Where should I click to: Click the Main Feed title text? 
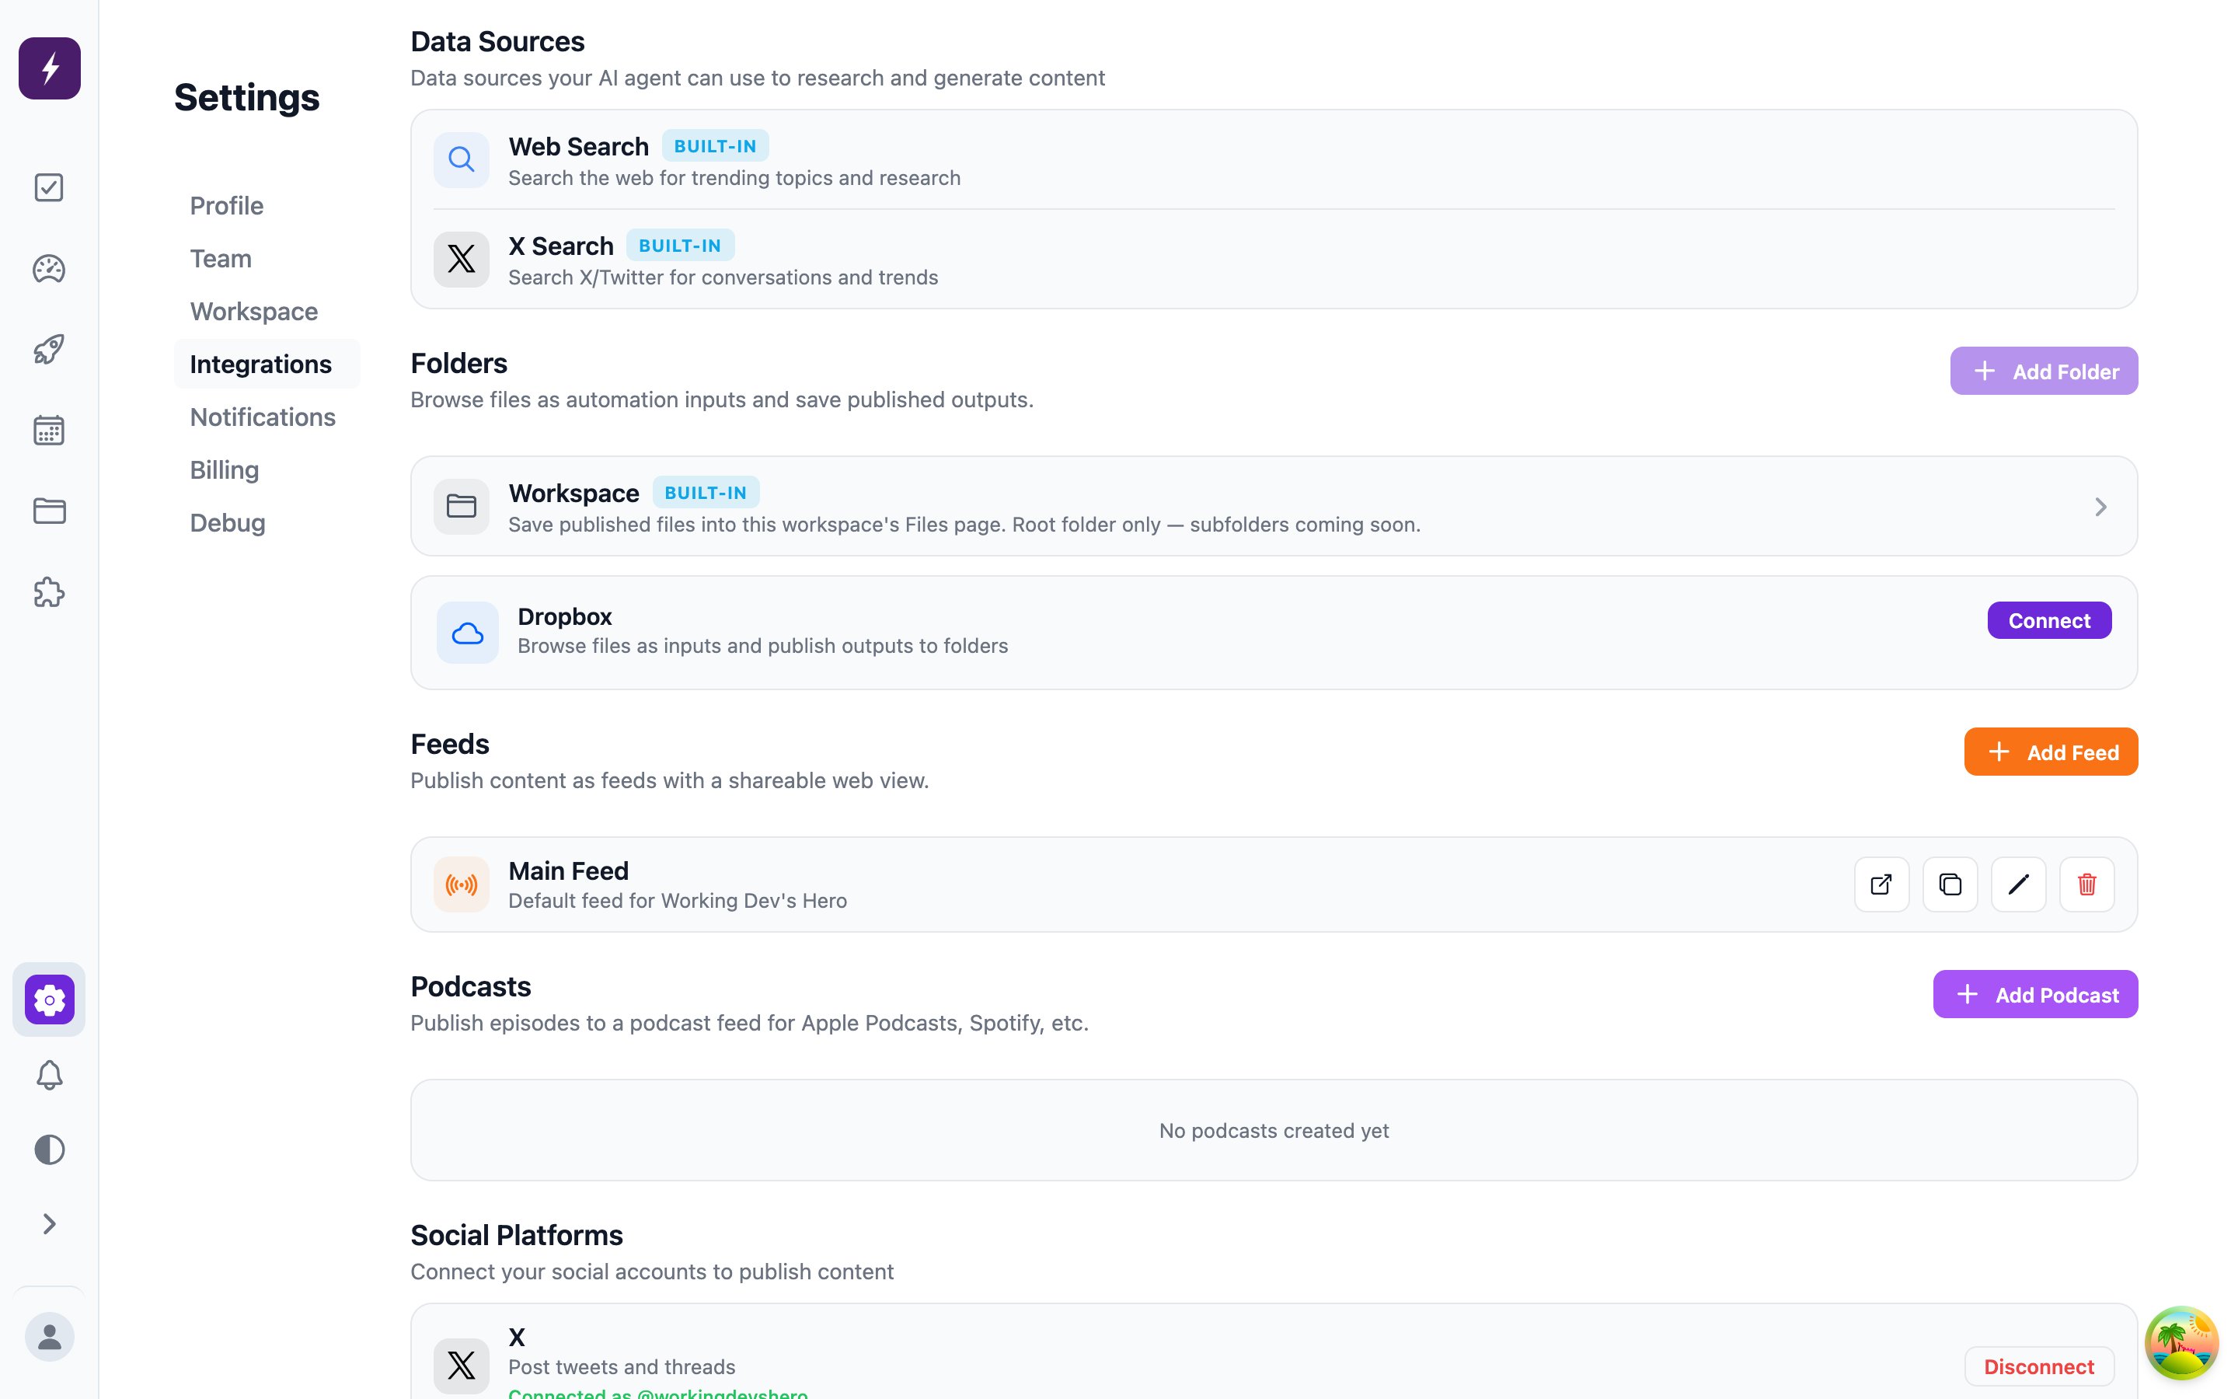coord(569,870)
